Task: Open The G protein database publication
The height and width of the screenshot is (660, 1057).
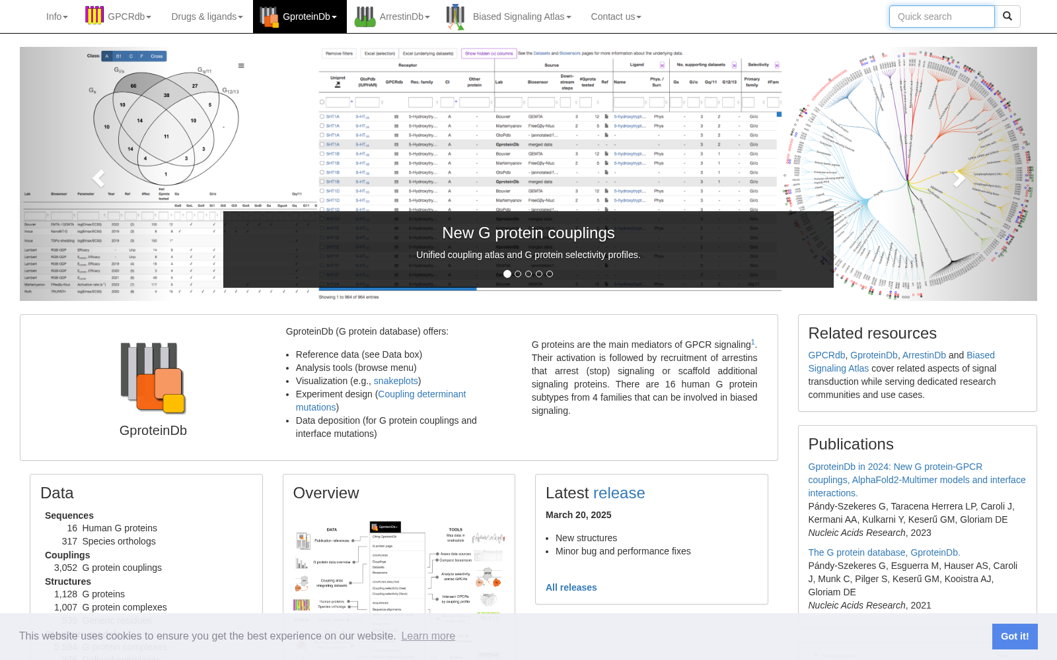Action: (x=884, y=552)
